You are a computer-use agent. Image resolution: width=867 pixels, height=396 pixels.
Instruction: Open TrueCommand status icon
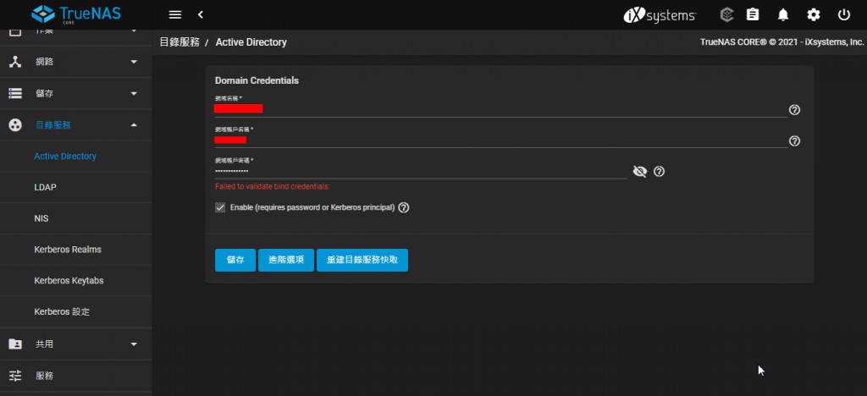click(726, 15)
